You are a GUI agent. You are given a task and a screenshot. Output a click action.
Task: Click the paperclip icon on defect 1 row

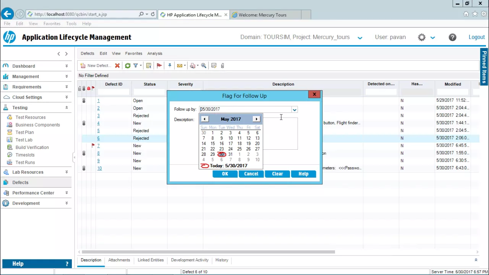click(84, 100)
